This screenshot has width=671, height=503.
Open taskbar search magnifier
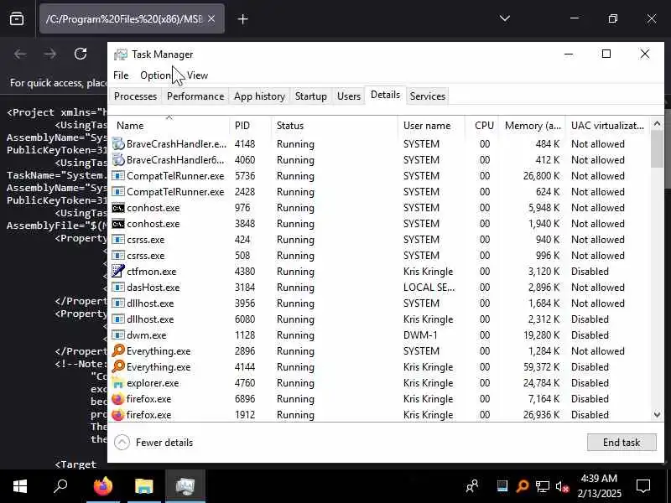(x=60, y=486)
